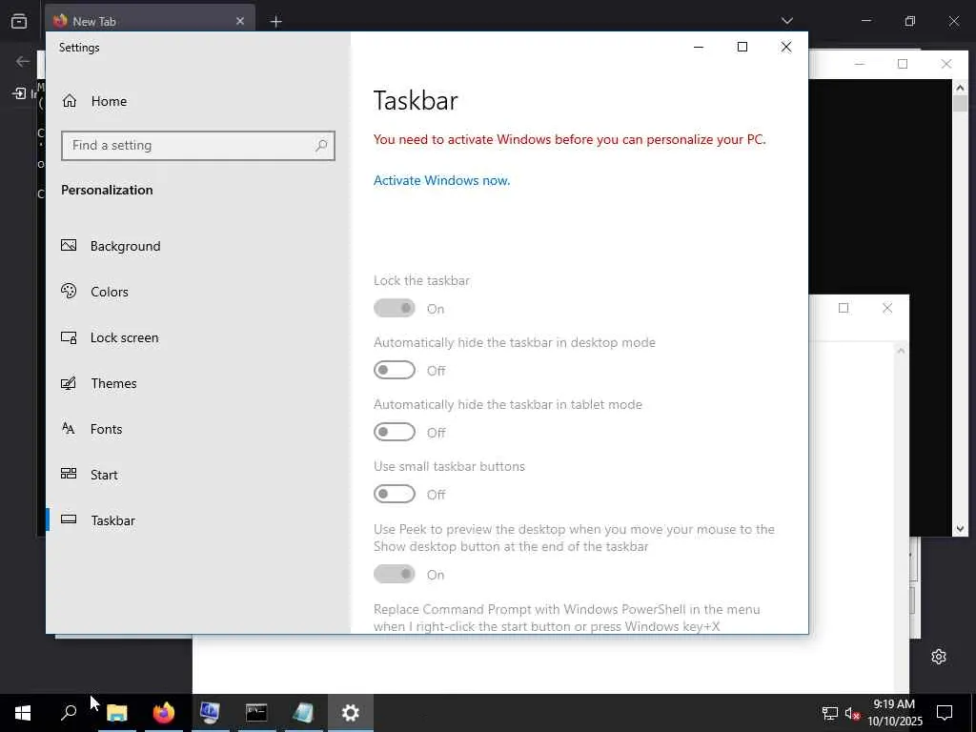Click Firefox back arrow
Screen dimensions: 976x732
[23, 61]
